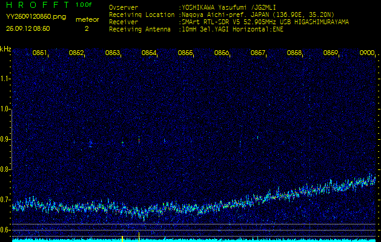Click the kHz axis unit label
This screenshot has height=242, width=381.
click(x=5, y=48)
